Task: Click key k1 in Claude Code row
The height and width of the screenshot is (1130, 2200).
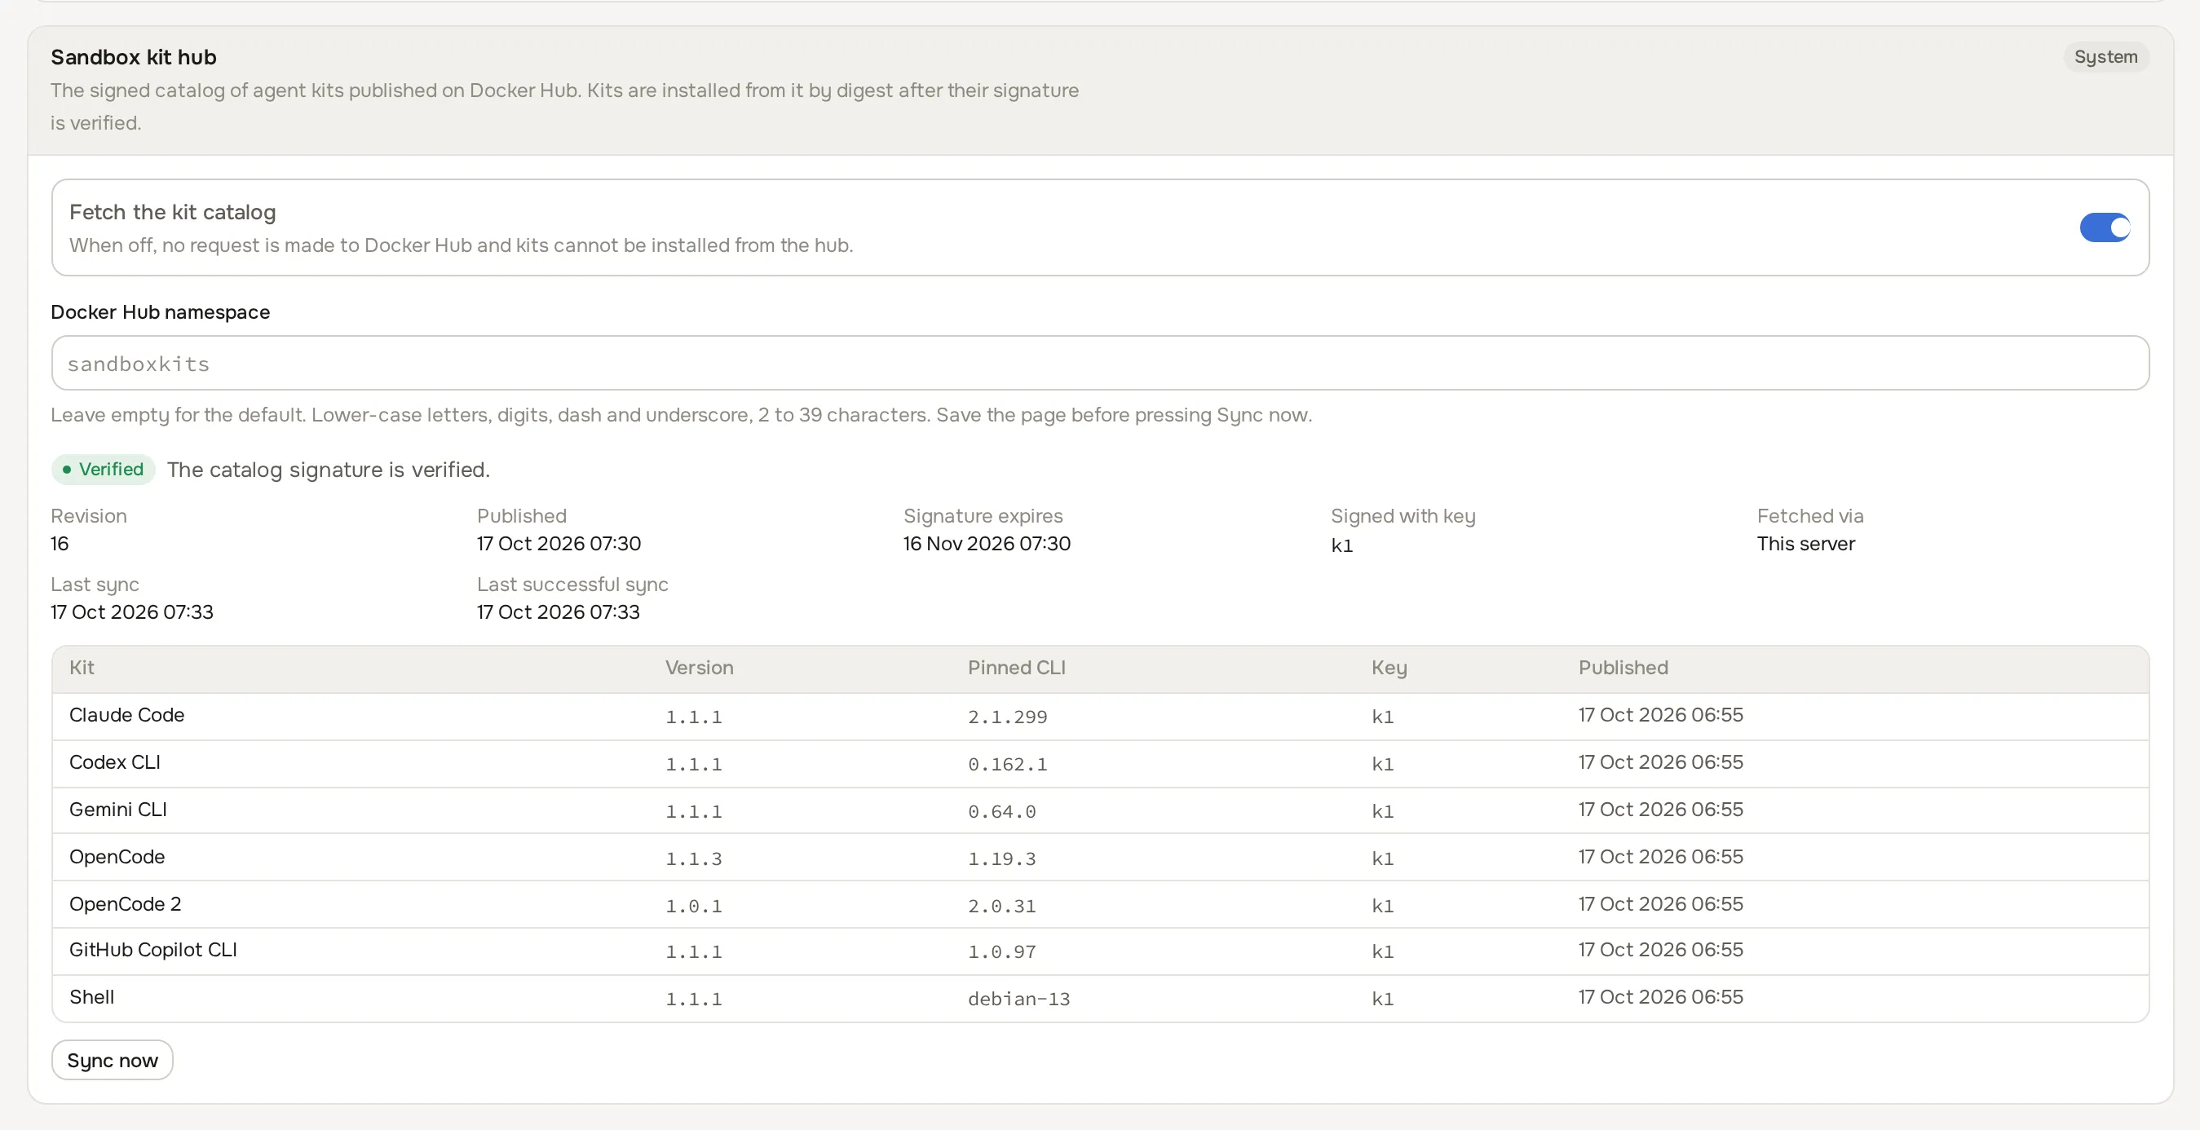Action: coord(1383,717)
